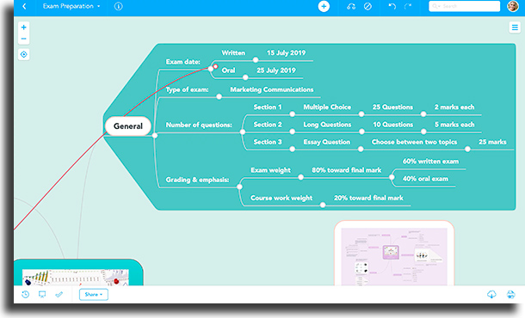Collapse the Exam date branch node
Screen dimensions: 525x318
pyautogui.click(x=211, y=69)
